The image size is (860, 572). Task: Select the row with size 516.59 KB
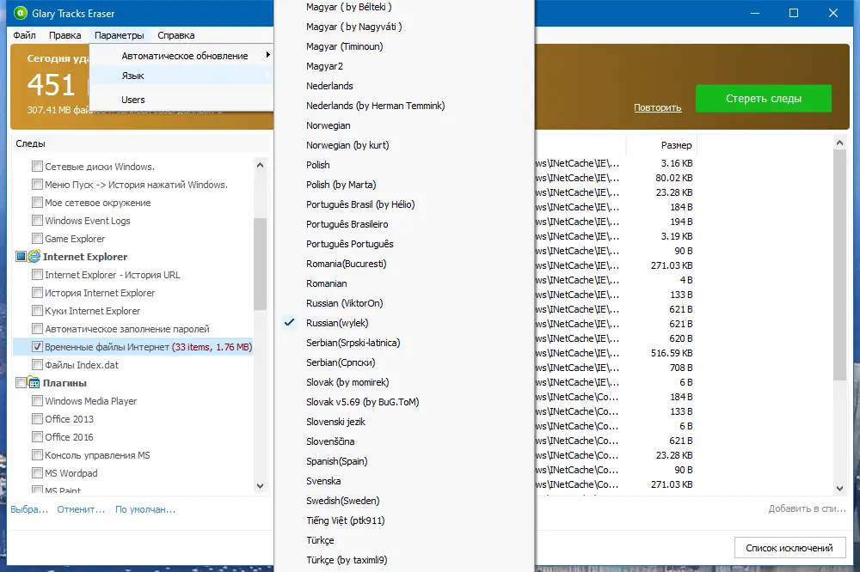click(x=614, y=353)
